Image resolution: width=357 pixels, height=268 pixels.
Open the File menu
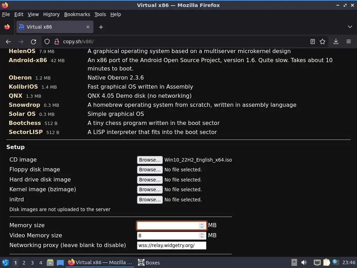pyautogui.click(x=6, y=14)
